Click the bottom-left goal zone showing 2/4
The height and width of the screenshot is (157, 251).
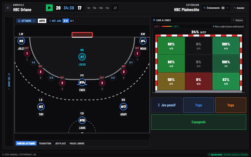pyautogui.click(x=171, y=81)
